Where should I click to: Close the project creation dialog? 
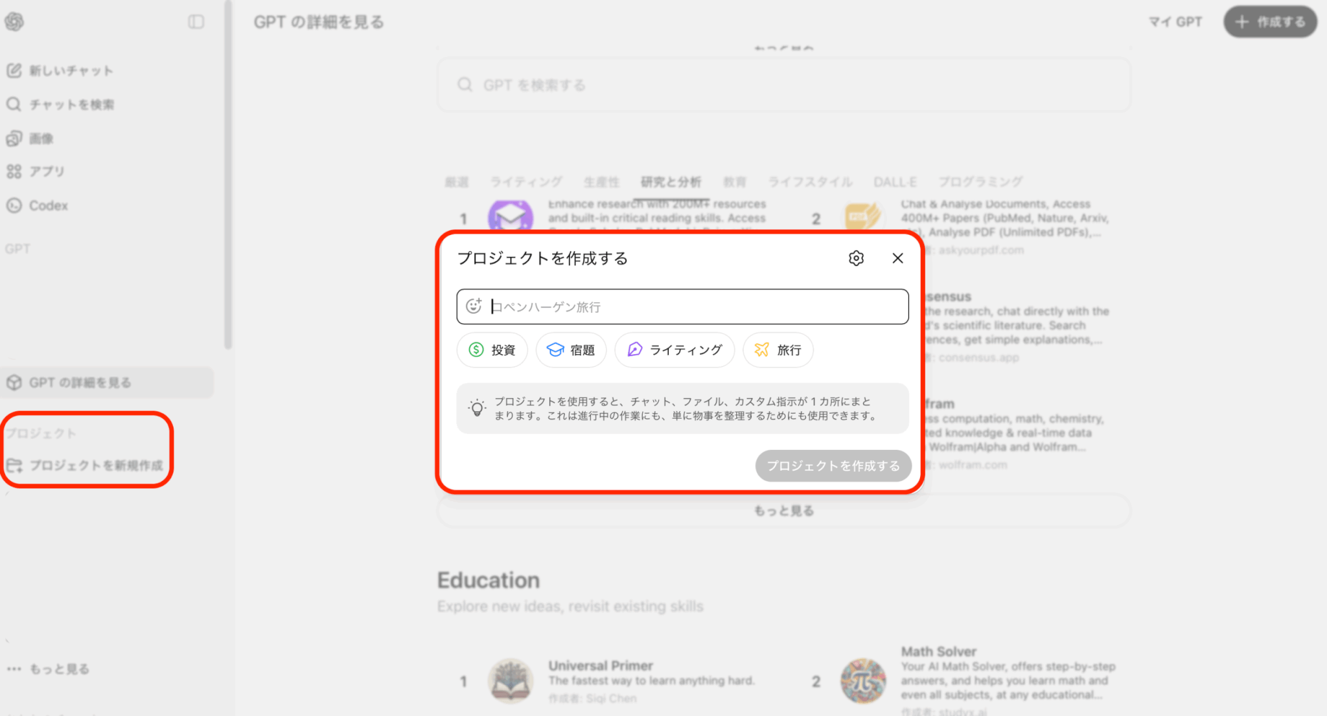click(x=897, y=258)
